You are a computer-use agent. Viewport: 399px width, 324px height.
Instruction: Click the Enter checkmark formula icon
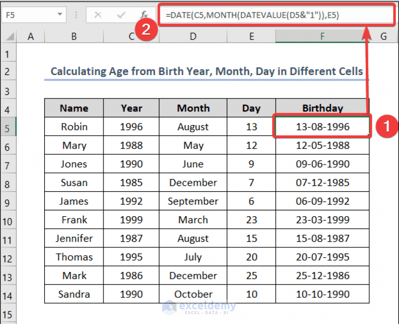click(x=121, y=15)
